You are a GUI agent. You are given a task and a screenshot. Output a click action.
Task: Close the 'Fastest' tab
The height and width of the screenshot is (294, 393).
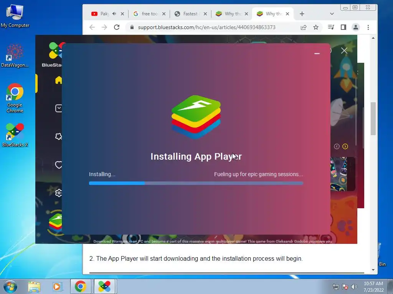coord(205,14)
